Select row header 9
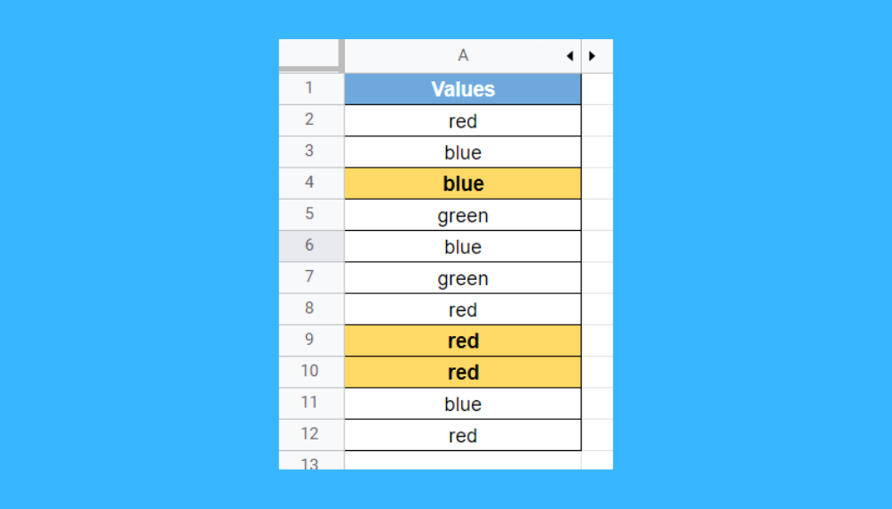892x509 pixels. pyautogui.click(x=310, y=341)
